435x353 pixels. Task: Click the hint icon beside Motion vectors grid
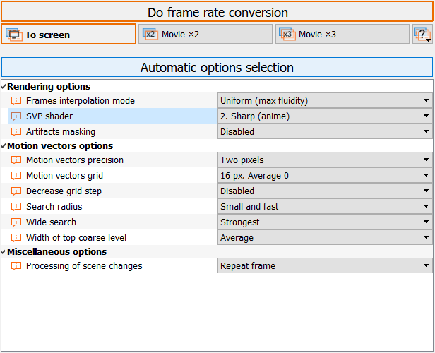[x=16, y=176]
